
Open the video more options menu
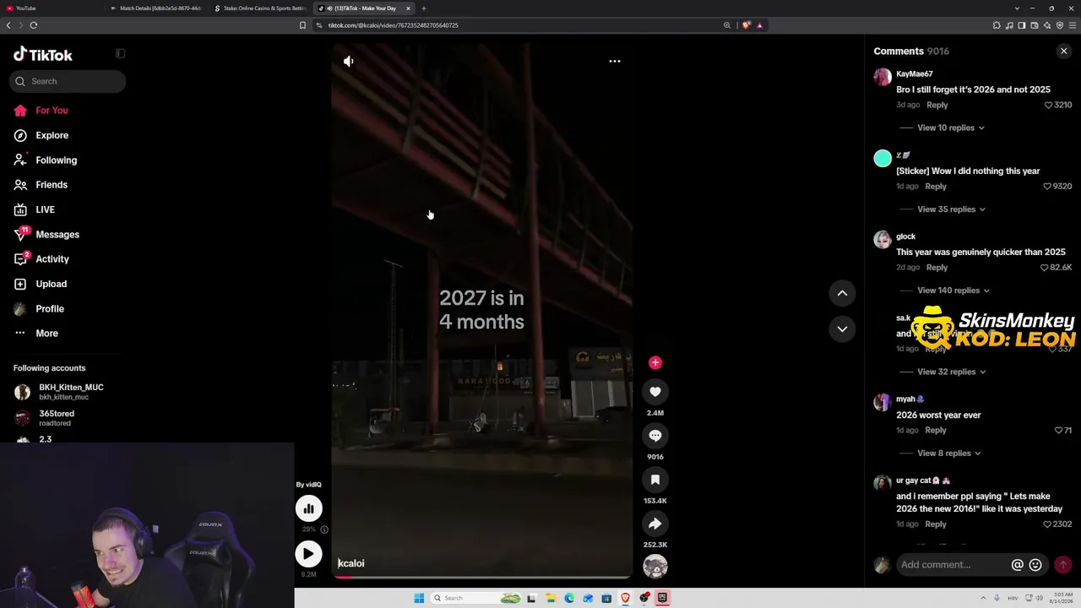[615, 61]
